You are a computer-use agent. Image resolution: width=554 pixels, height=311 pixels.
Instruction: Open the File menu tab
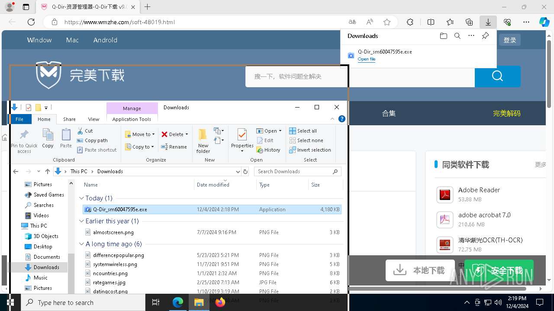click(19, 119)
